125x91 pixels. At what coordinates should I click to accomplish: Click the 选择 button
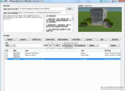click(102, 39)
